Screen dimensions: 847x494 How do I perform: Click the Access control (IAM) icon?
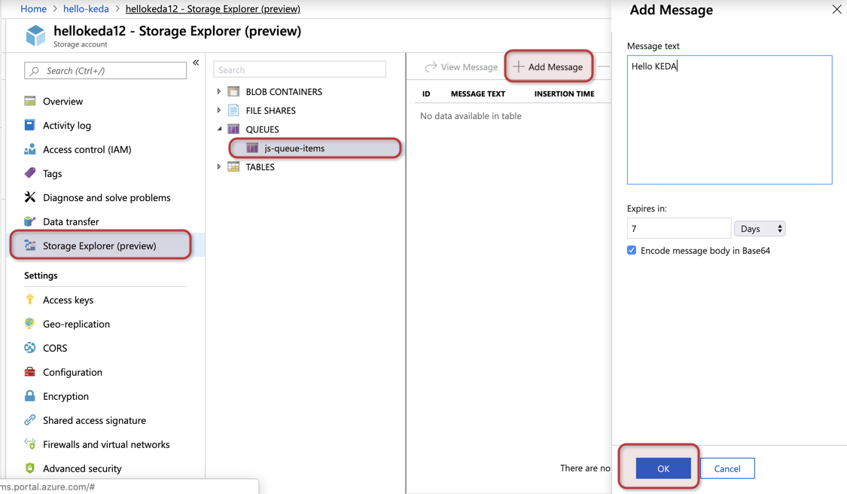[x=29, y=149]
